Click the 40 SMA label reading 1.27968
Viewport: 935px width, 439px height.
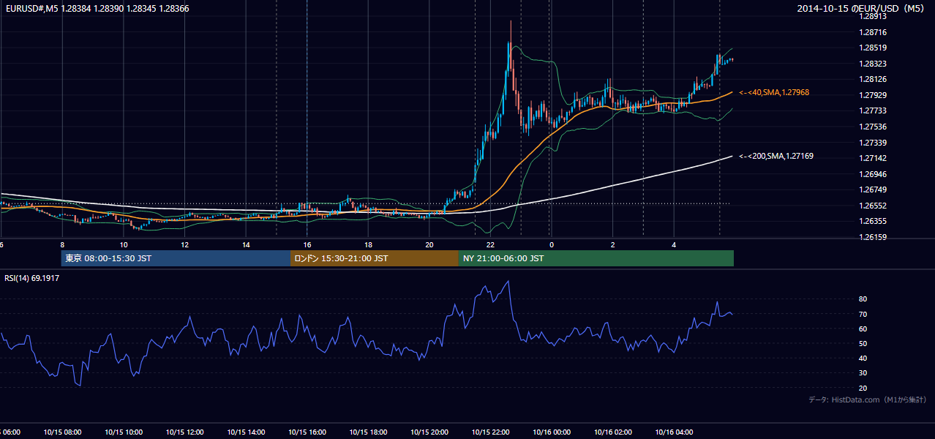coord(773,92)
